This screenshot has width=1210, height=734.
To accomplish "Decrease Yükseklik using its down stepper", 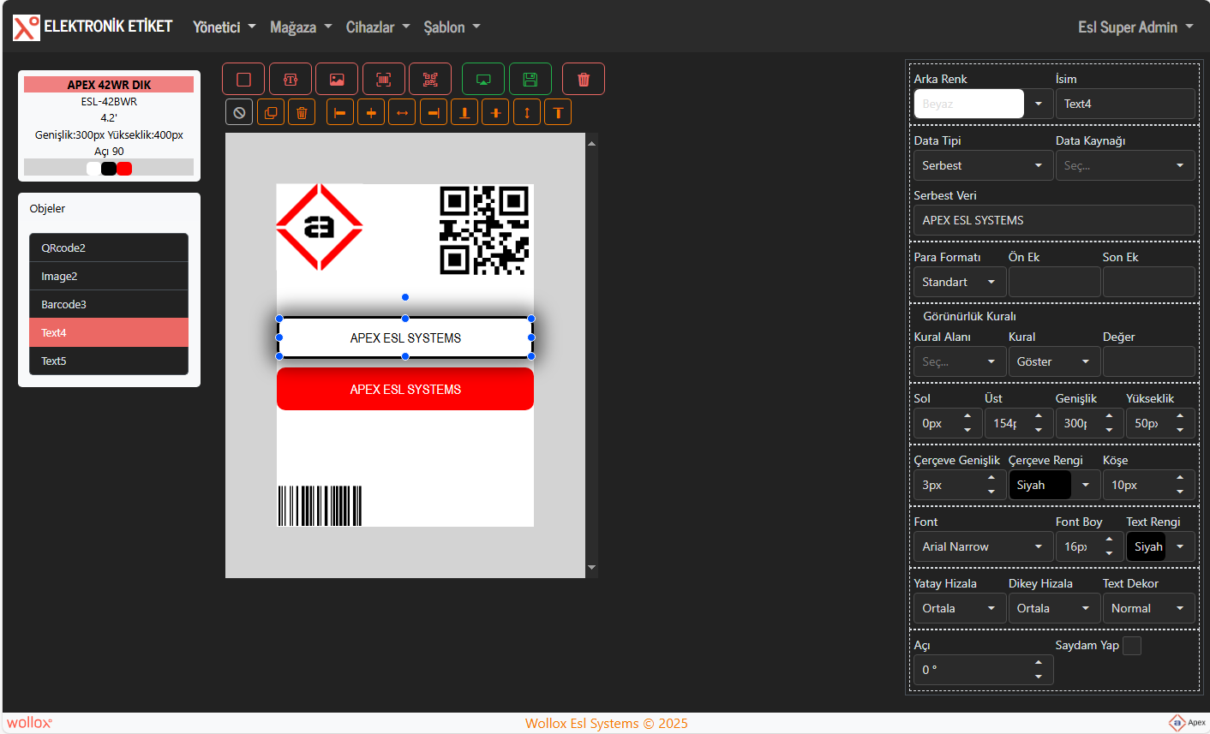I will (1180, 430).
